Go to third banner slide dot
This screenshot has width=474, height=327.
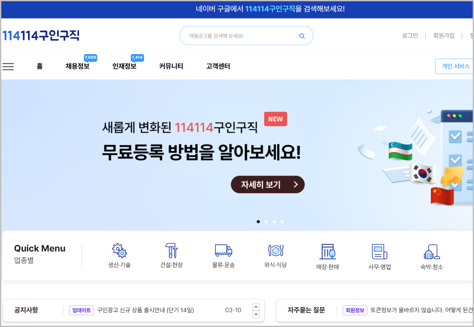click(274, 222)
